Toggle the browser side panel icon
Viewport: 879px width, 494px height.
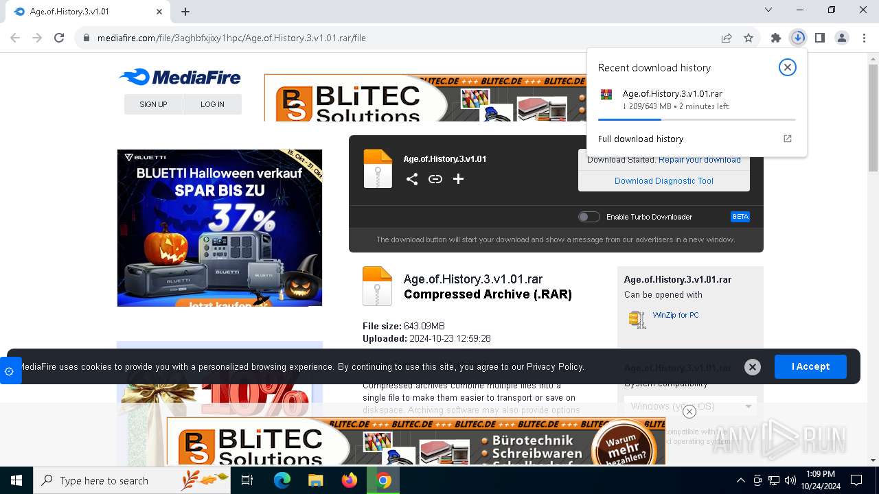pyautogui.click(x=820, y=38)
